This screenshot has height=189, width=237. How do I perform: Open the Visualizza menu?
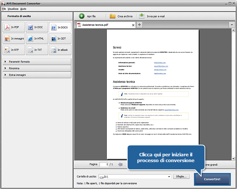[x=13, y=9]
